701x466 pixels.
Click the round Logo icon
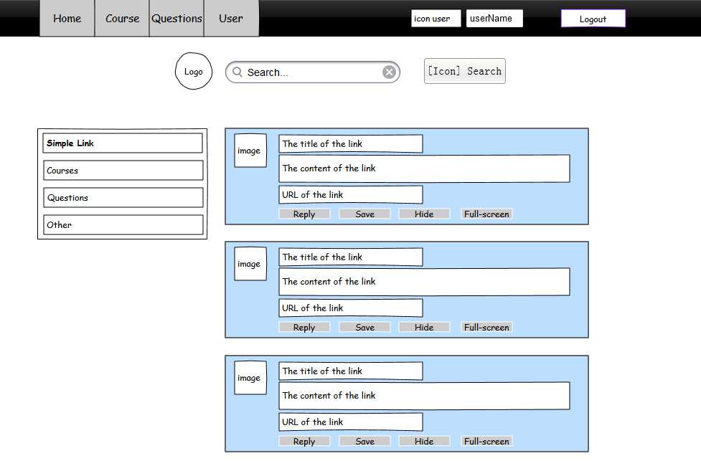click(194, 72)
